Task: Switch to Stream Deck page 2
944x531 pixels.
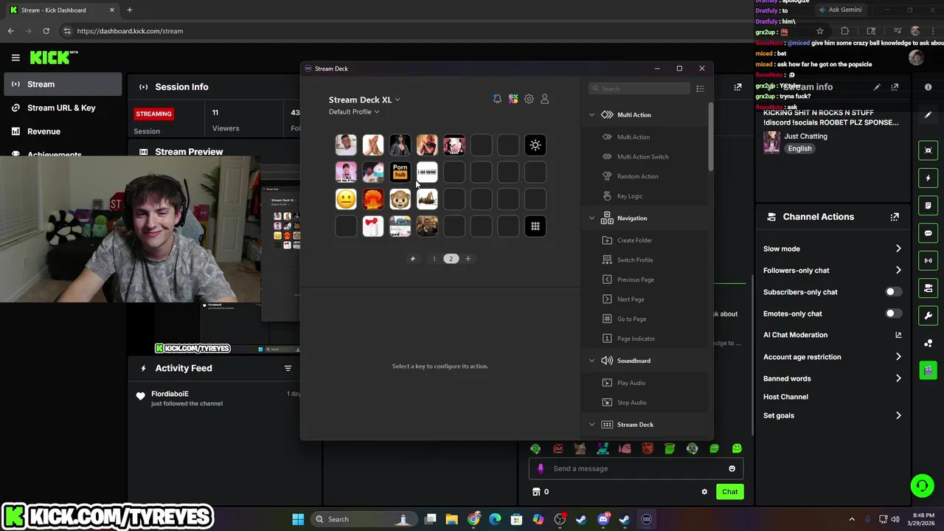Action: pyautogui.click(x=451, y=259)
